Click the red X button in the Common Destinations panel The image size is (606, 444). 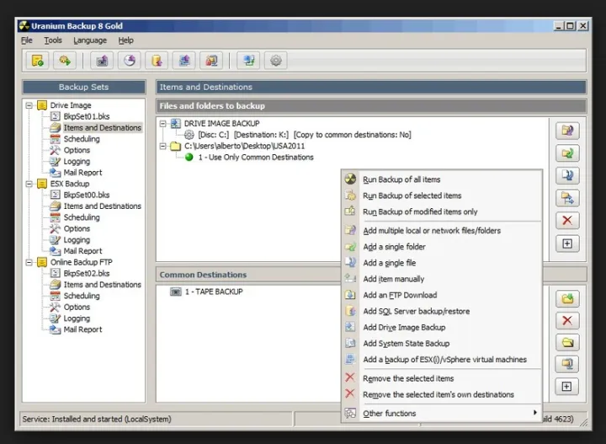(x=567, y=321)
